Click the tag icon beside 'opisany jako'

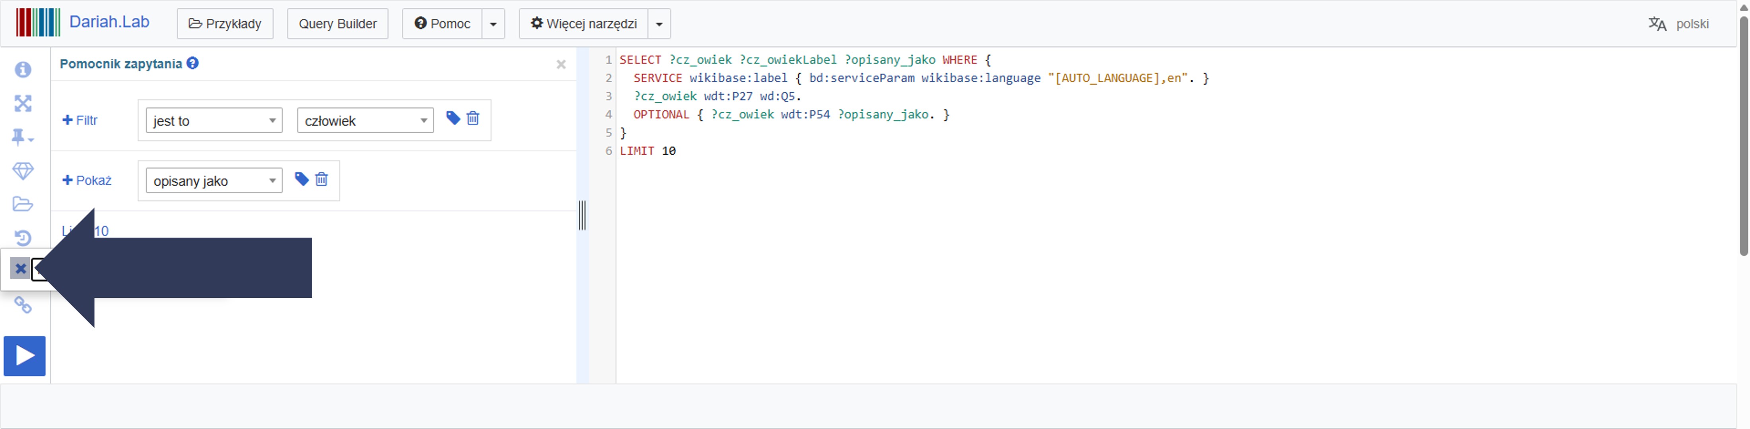point(301,179)
